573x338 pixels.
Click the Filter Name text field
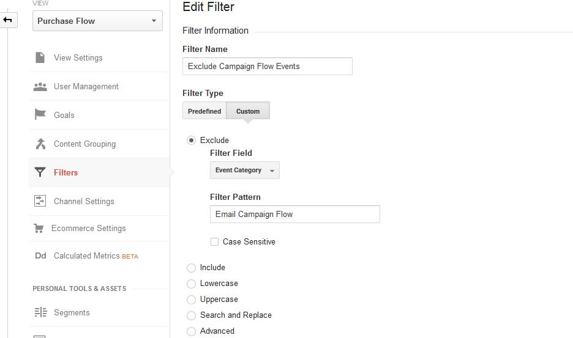[267, 66]
